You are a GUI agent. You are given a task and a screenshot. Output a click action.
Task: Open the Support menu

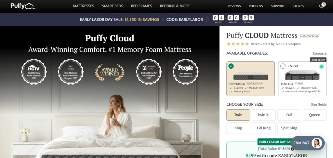[278, 6]
